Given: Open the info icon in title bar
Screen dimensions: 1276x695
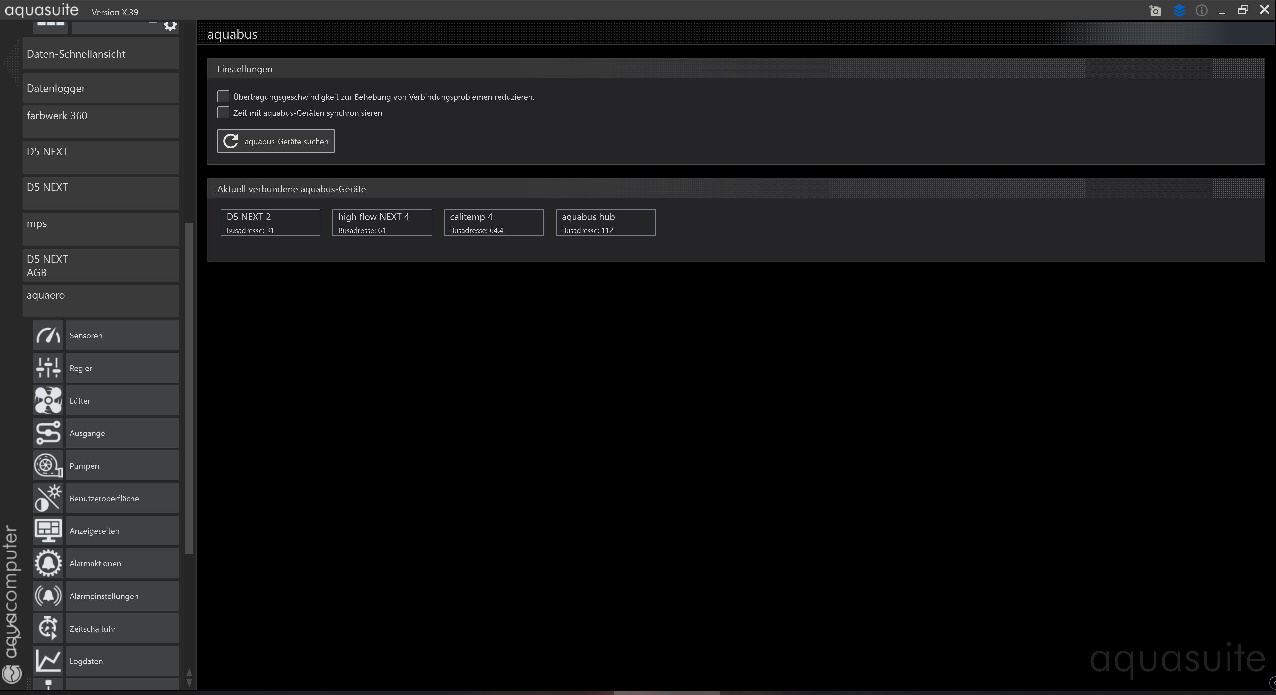Looking at the screenshot, I should coord(1201,10).
